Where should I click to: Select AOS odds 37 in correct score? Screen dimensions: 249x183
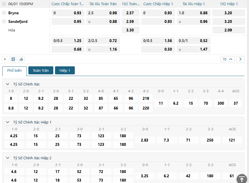tap(236, 103)
